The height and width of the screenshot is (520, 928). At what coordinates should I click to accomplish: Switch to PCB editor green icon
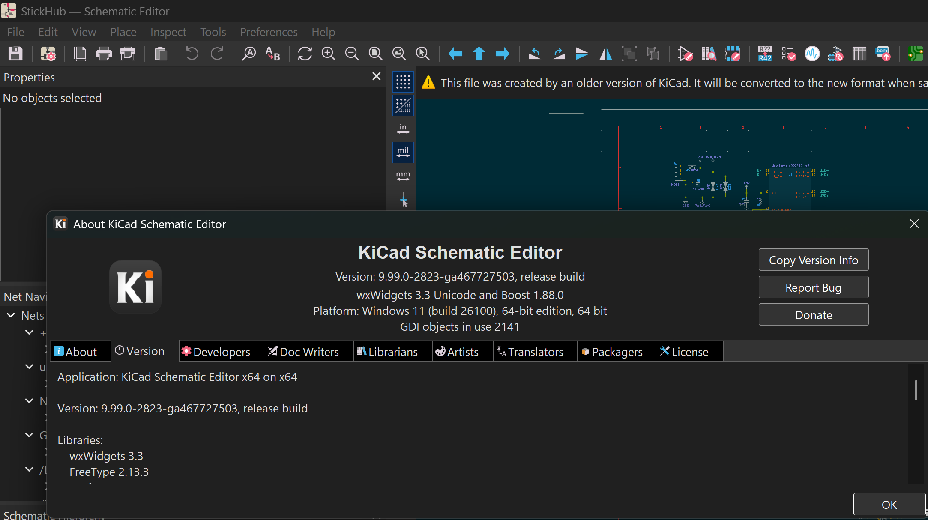[916, 54]
